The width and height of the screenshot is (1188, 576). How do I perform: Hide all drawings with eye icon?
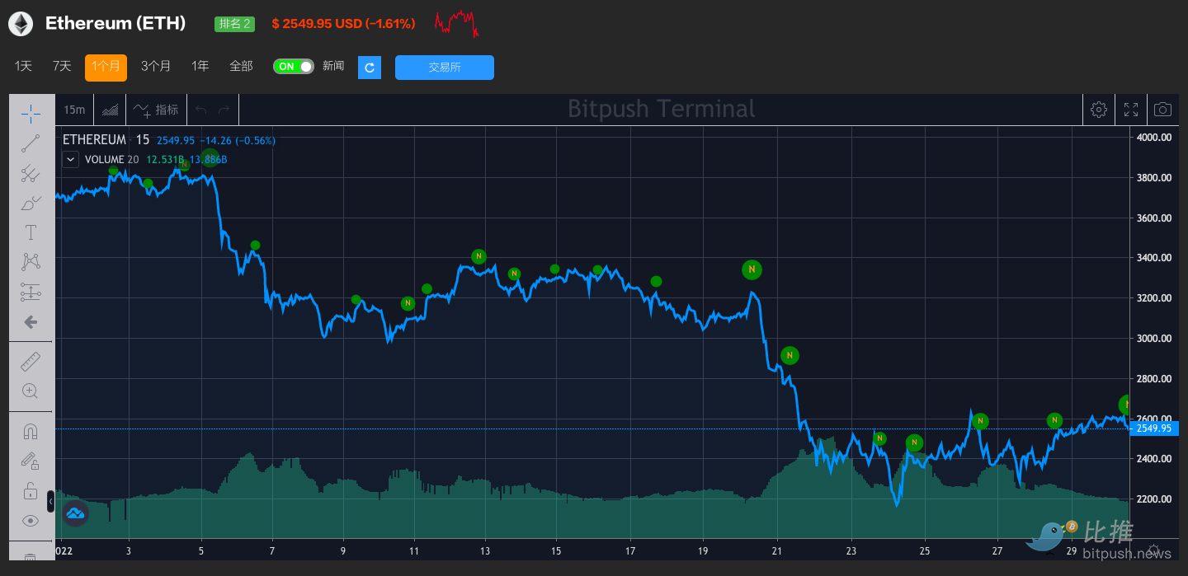[x=31, y=520]
